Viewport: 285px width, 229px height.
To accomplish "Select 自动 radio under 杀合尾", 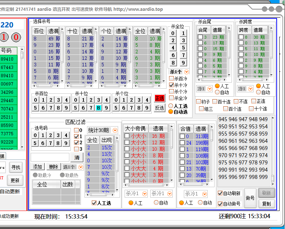I will (x=217, y=92).
